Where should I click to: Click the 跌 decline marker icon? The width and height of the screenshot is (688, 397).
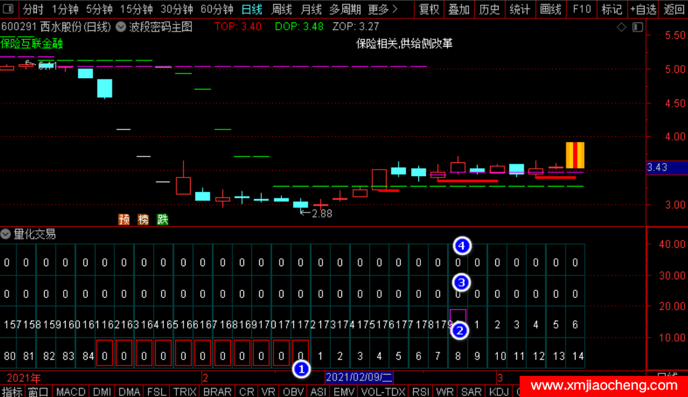[x=162, y=220]
